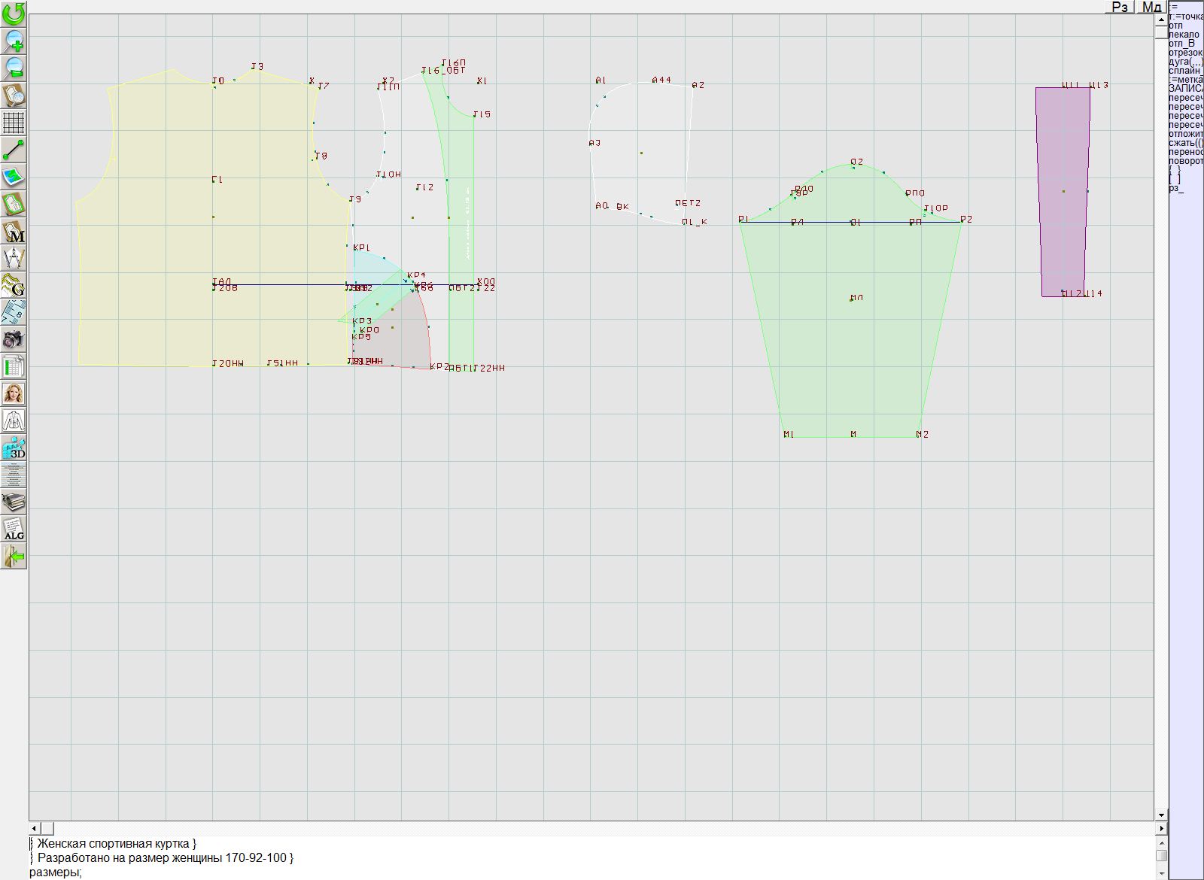The height and width of the screenshot is (880, 1204).
Task: Open the pattern with M icon
Action: click(x=14, y=231)
